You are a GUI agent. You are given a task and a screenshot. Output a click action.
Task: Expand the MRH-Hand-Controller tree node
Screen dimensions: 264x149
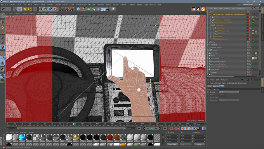[x=210, y=17]
